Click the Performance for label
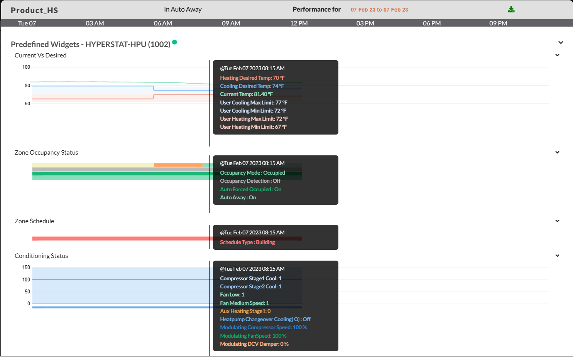 pos(317,9)
